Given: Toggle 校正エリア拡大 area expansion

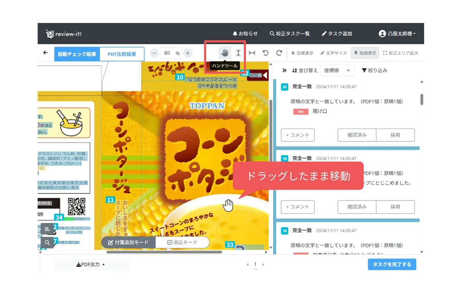Looking at the screenshot, I should tap(401, 53).
